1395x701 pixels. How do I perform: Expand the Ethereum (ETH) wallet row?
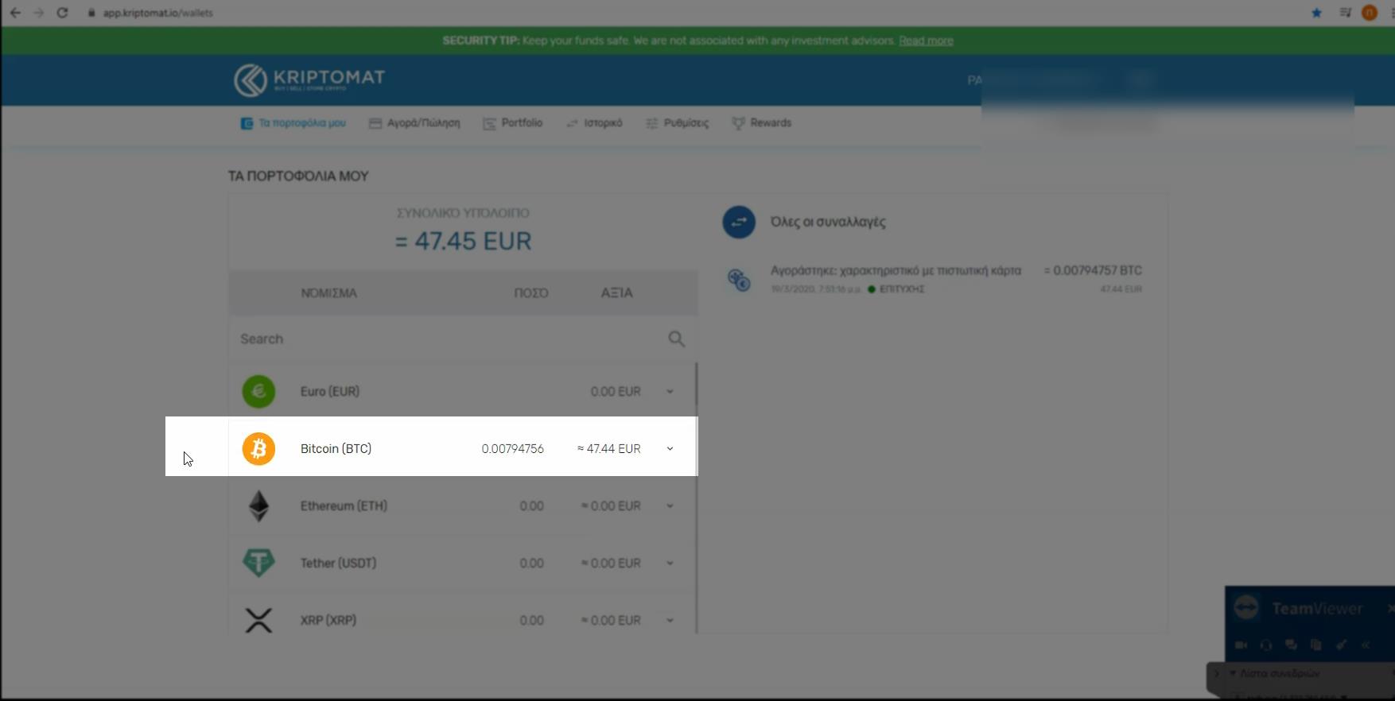click(x=670, y=506)
